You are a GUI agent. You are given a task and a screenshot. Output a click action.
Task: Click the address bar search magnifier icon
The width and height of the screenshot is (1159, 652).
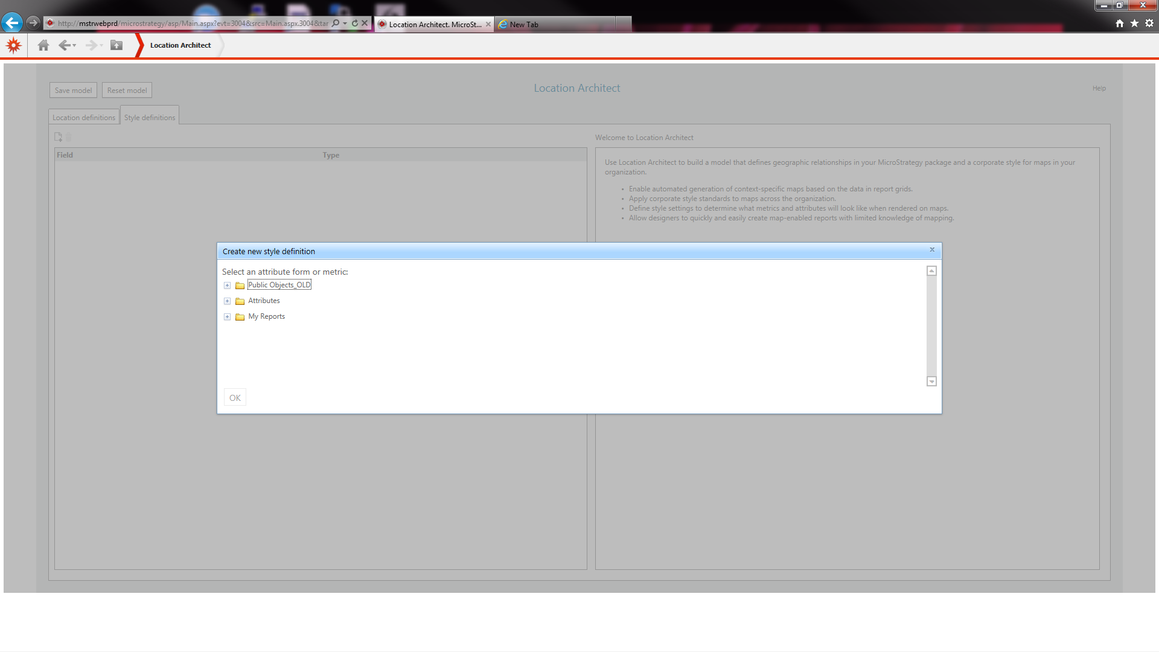coord(336,24)
